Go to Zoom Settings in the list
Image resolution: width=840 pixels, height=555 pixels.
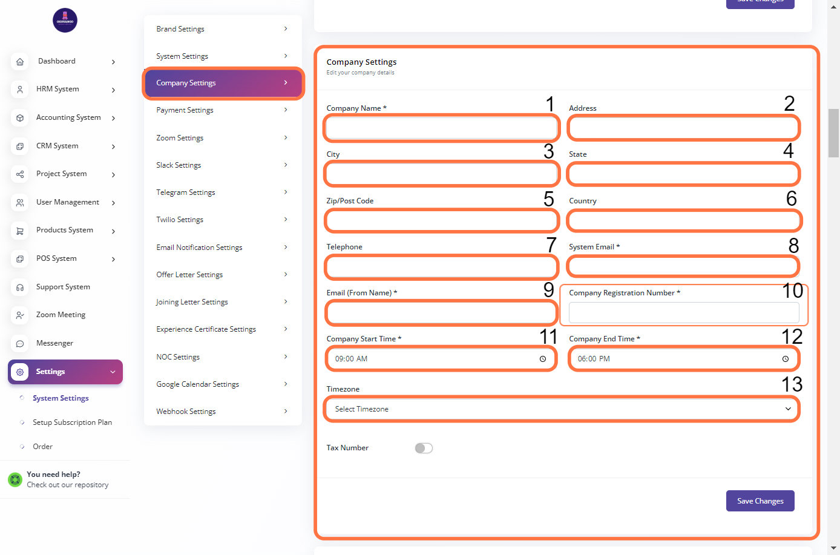222,138
